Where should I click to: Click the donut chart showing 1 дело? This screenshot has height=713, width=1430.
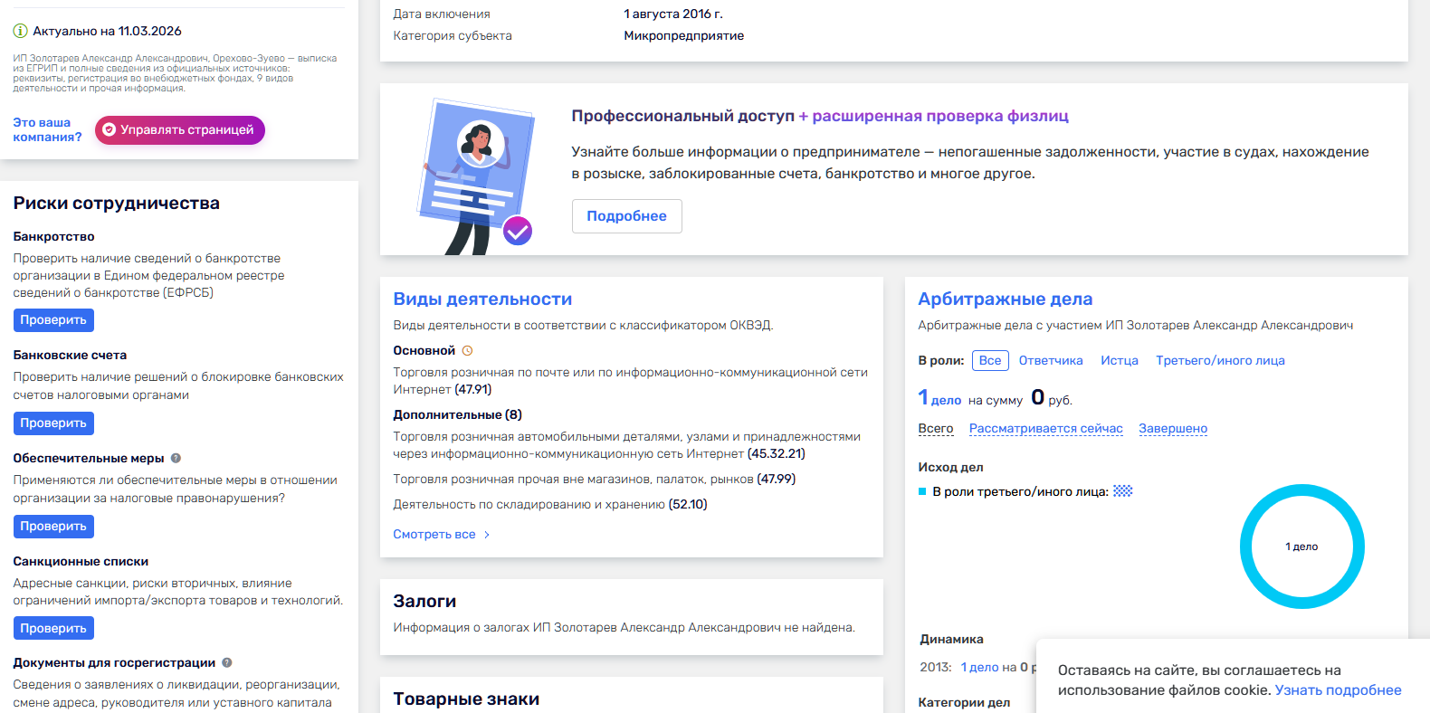tap(1301, 547)
